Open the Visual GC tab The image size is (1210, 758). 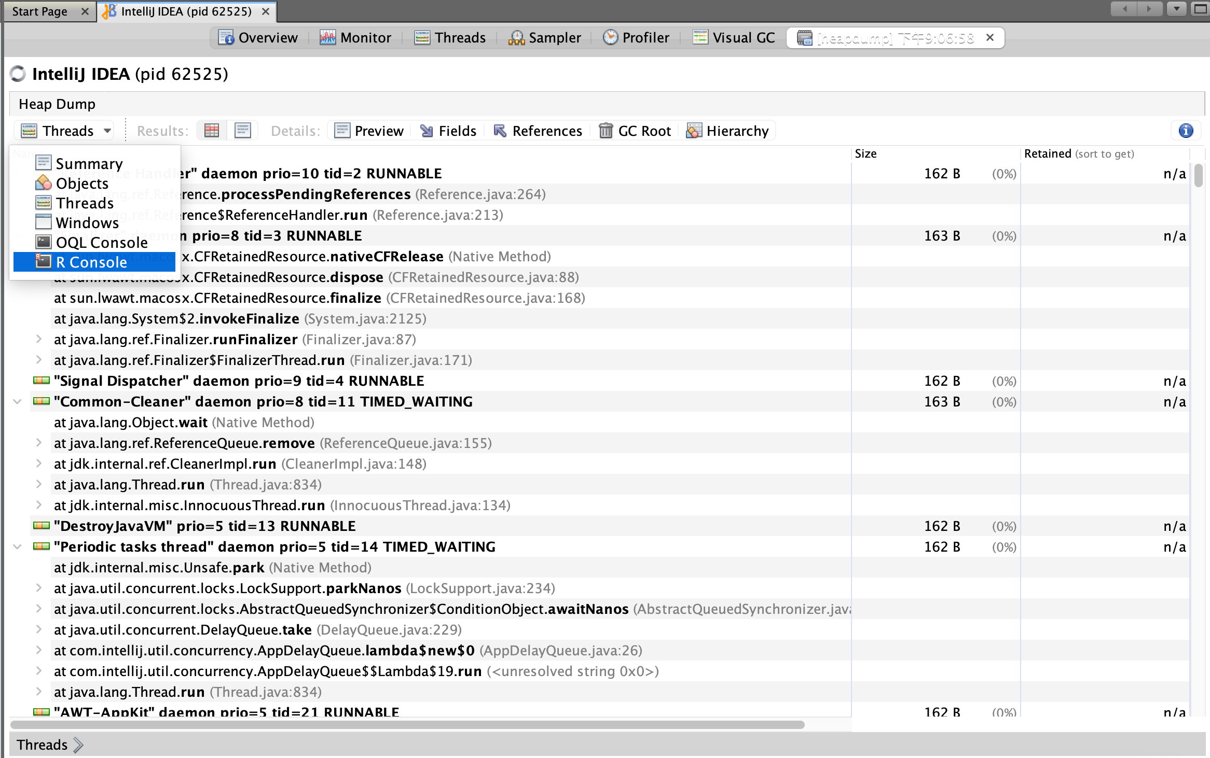click(734, 38)
